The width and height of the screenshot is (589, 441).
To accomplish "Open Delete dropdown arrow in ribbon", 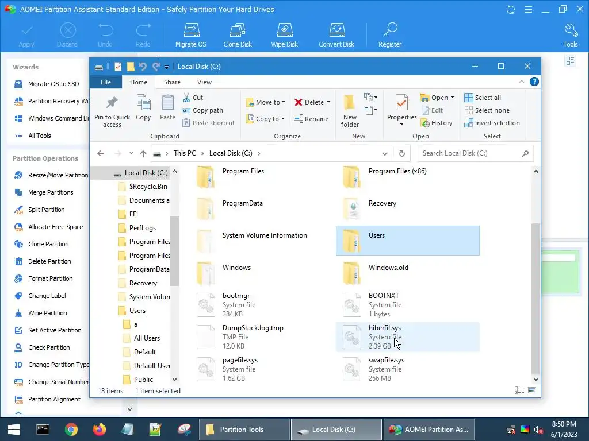I will click(x=328, y=102).
